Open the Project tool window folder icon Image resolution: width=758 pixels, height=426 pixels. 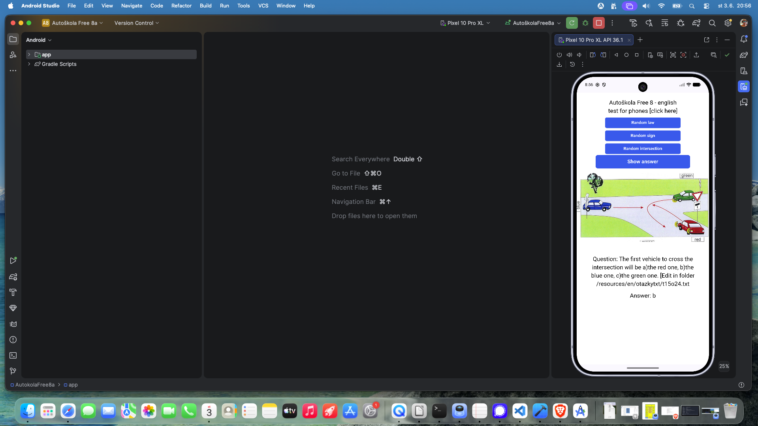pyautogui.click(x=13, y=39)
